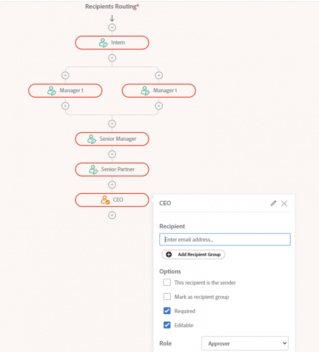Click the signer icon in the Intern node

click(103, 42)
